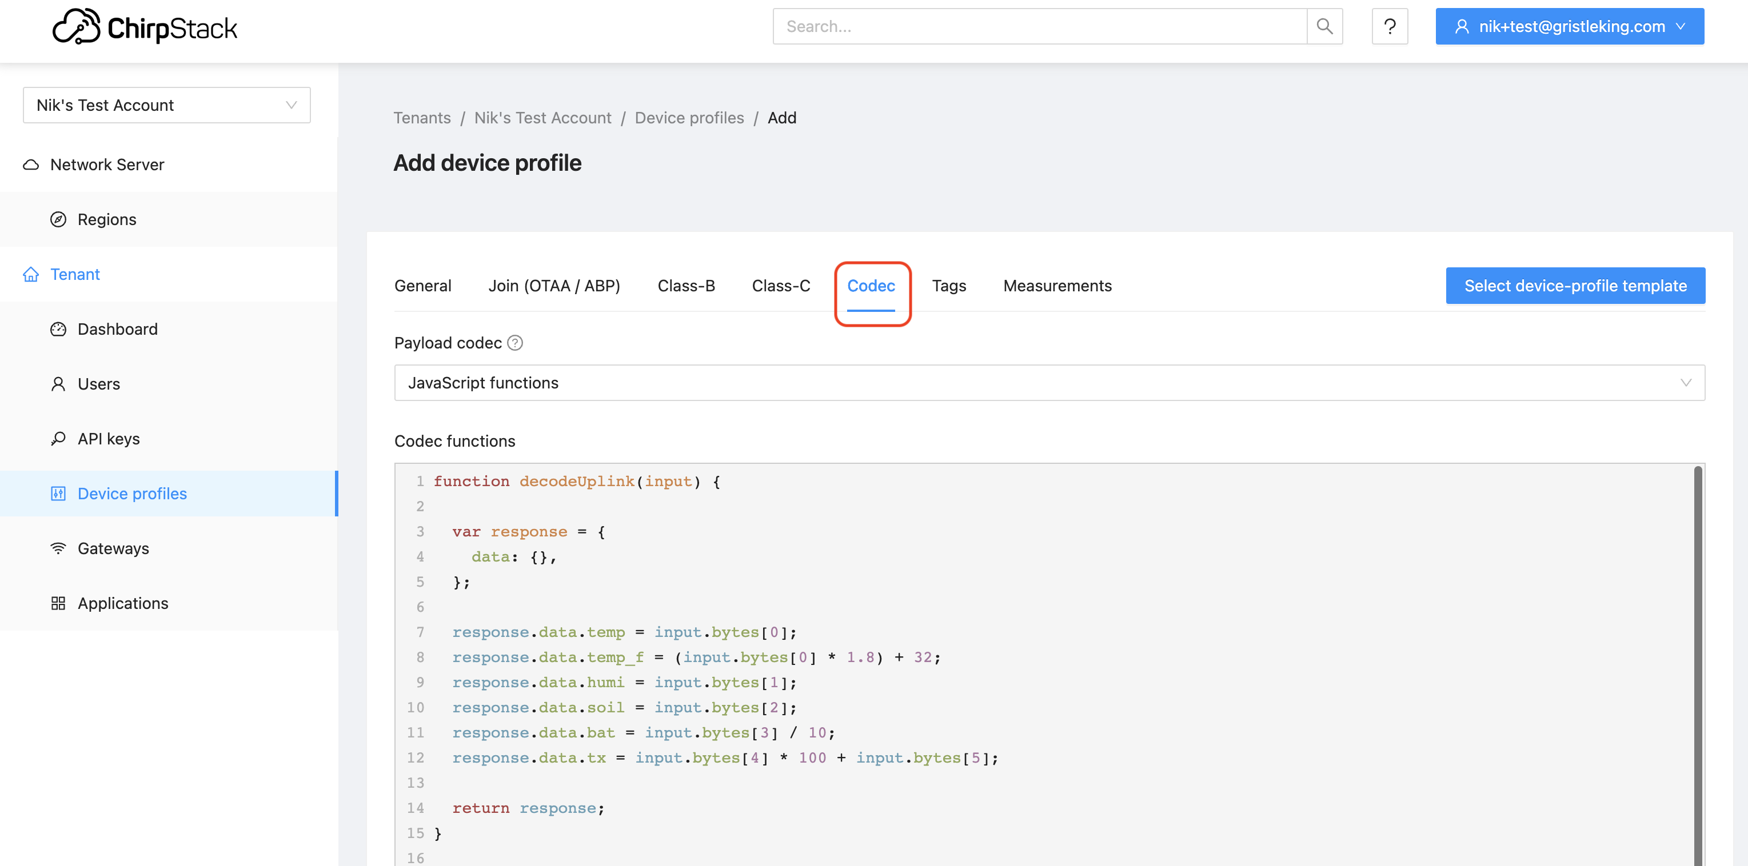
Task: Click the search magnifier icon
Action: tap(1324, 26)
